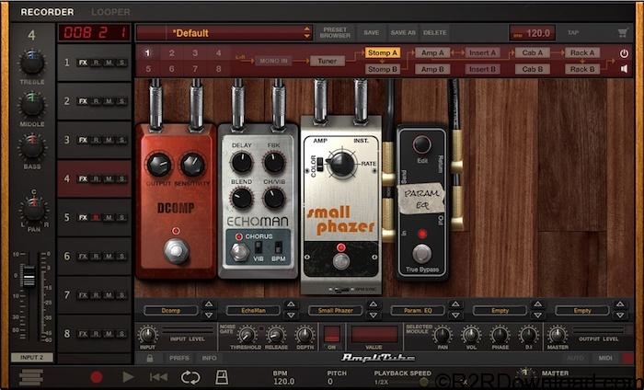Click the INPUT 2 selector label

(x=32, y=358)
